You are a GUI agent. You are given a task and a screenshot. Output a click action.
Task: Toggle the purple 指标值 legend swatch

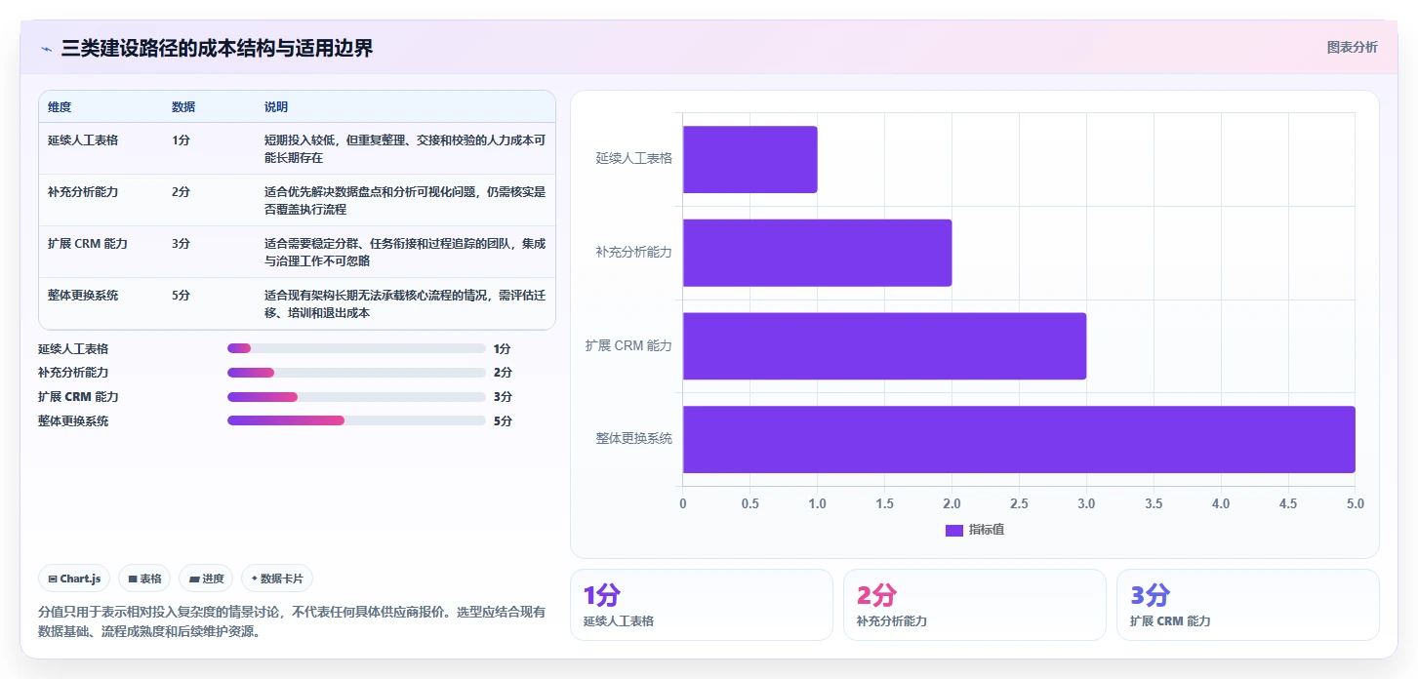(954, 530)
